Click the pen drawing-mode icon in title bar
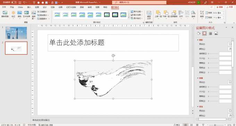The height and width of the screenshot is (126, 236). pos(205,2)
